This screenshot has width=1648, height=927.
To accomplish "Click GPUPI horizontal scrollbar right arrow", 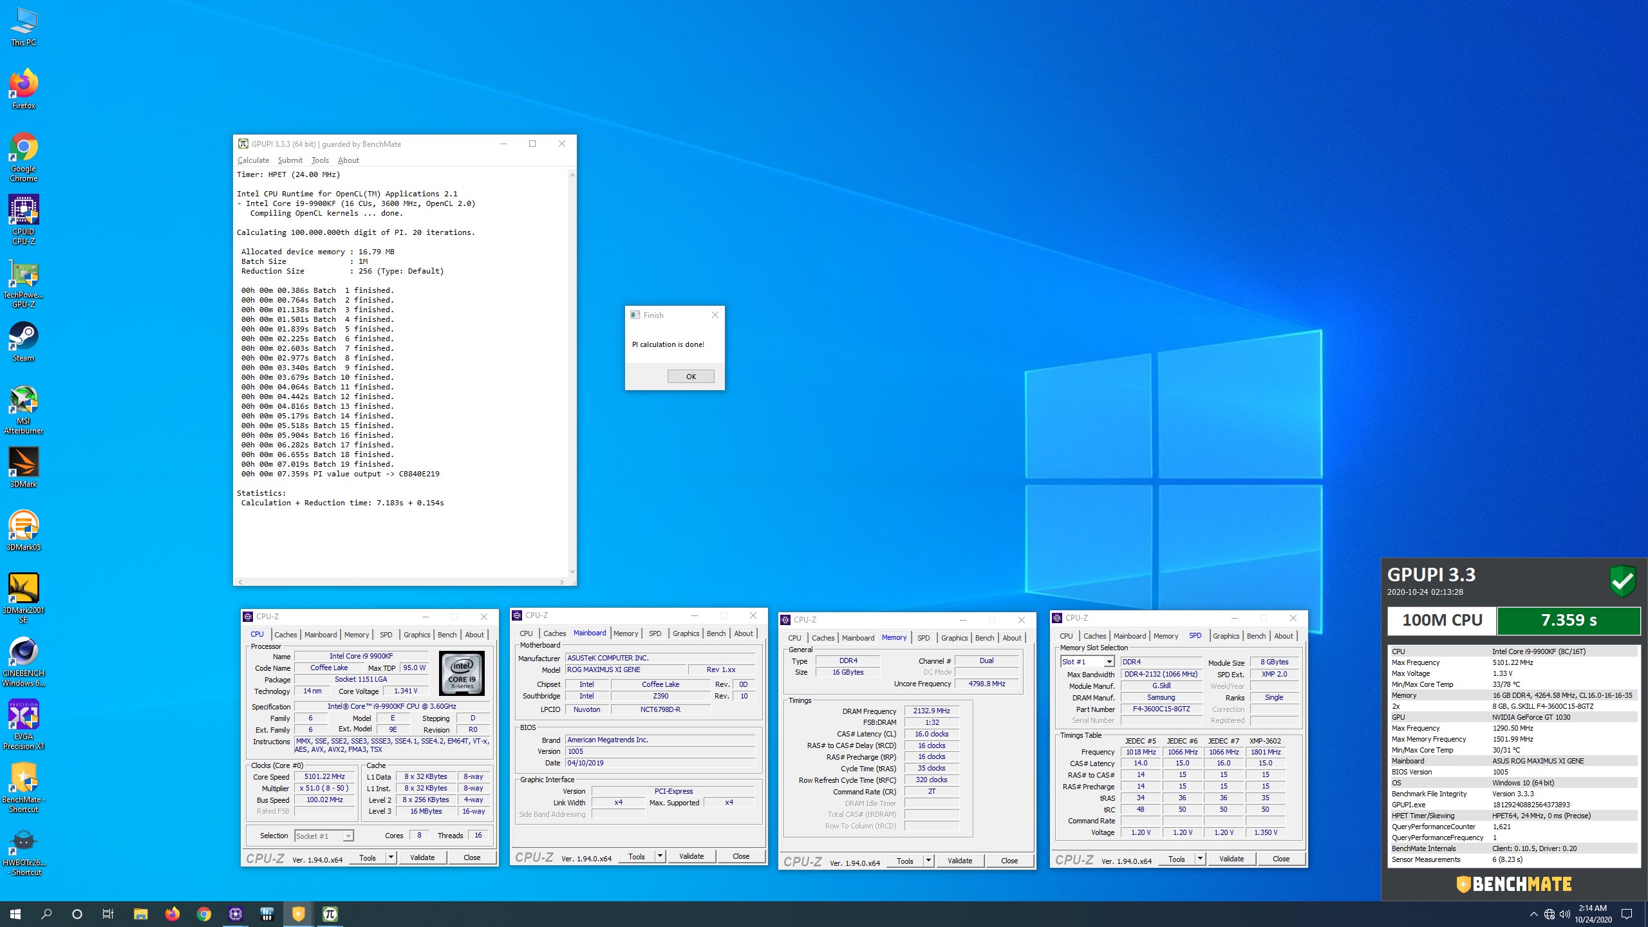I will pyautogui.click(x=561, y=582).
